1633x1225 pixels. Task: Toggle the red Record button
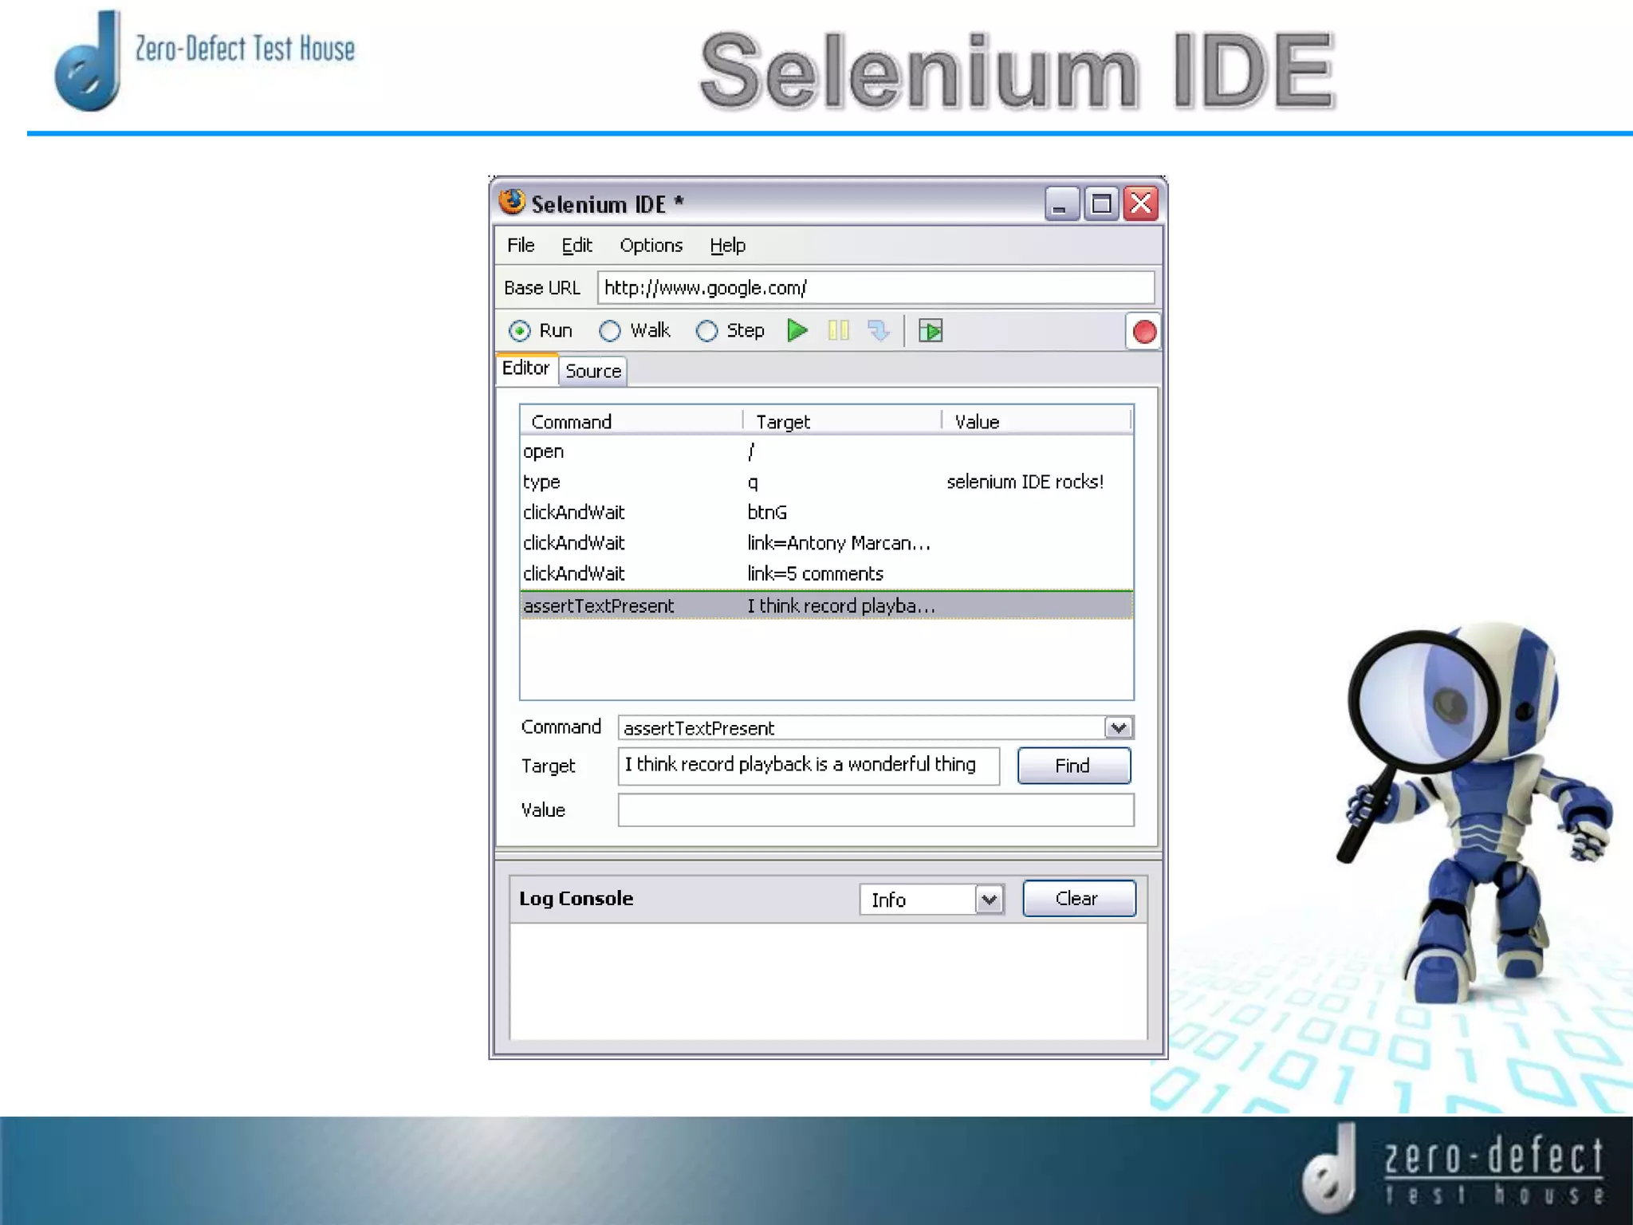click(1143, 332)
